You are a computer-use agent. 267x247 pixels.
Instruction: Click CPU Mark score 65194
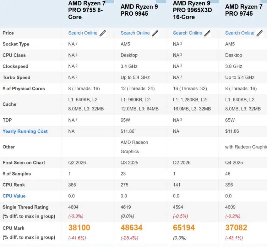click(184, 228)
